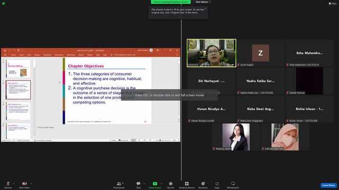339x190 pixels.
Task: Expand chat options arrow beside Chat
Action: click(144, 184)
